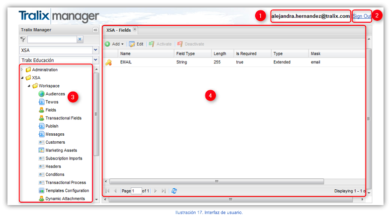Go to next page arrow

pyautogui.click(x=155, y=191)
